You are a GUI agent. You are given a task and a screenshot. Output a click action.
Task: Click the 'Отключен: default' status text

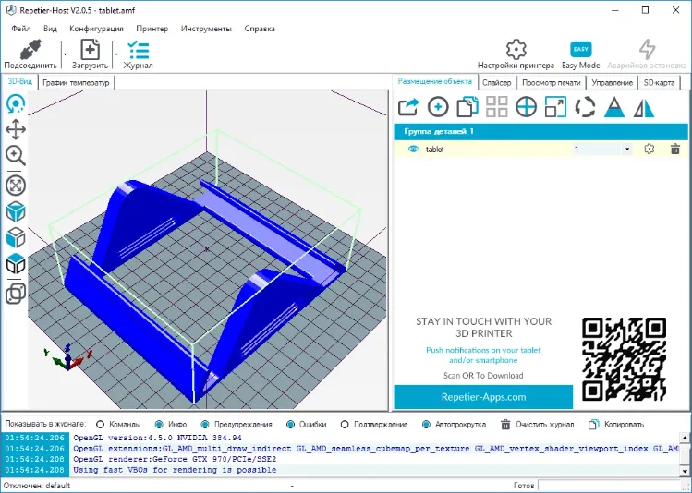click(x=37, y=486)
